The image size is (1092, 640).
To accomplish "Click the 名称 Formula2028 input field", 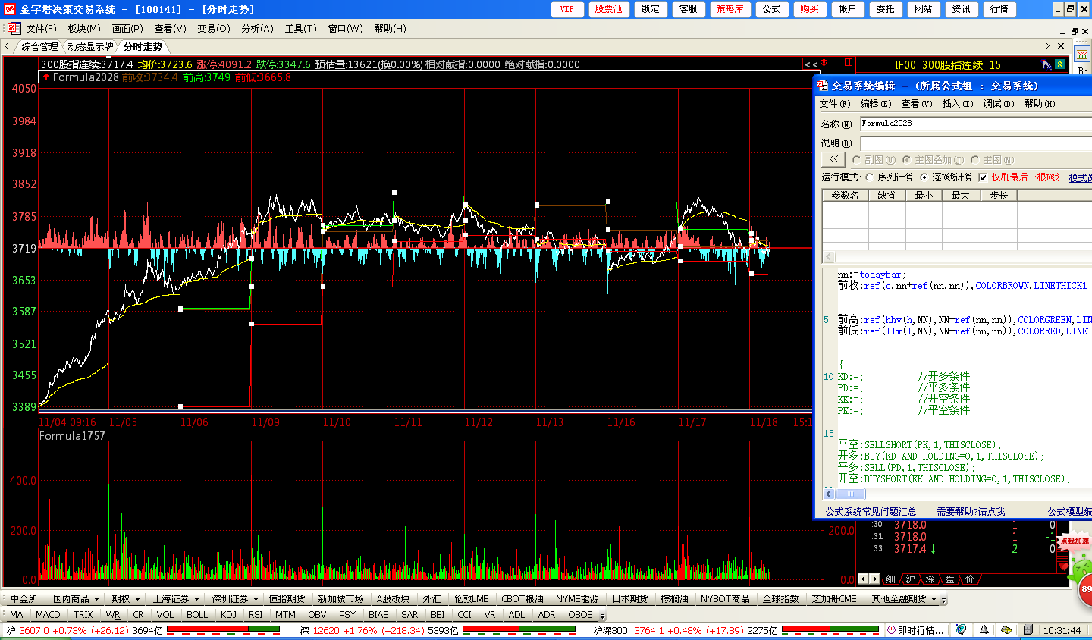I will click(x=977, y=124).
